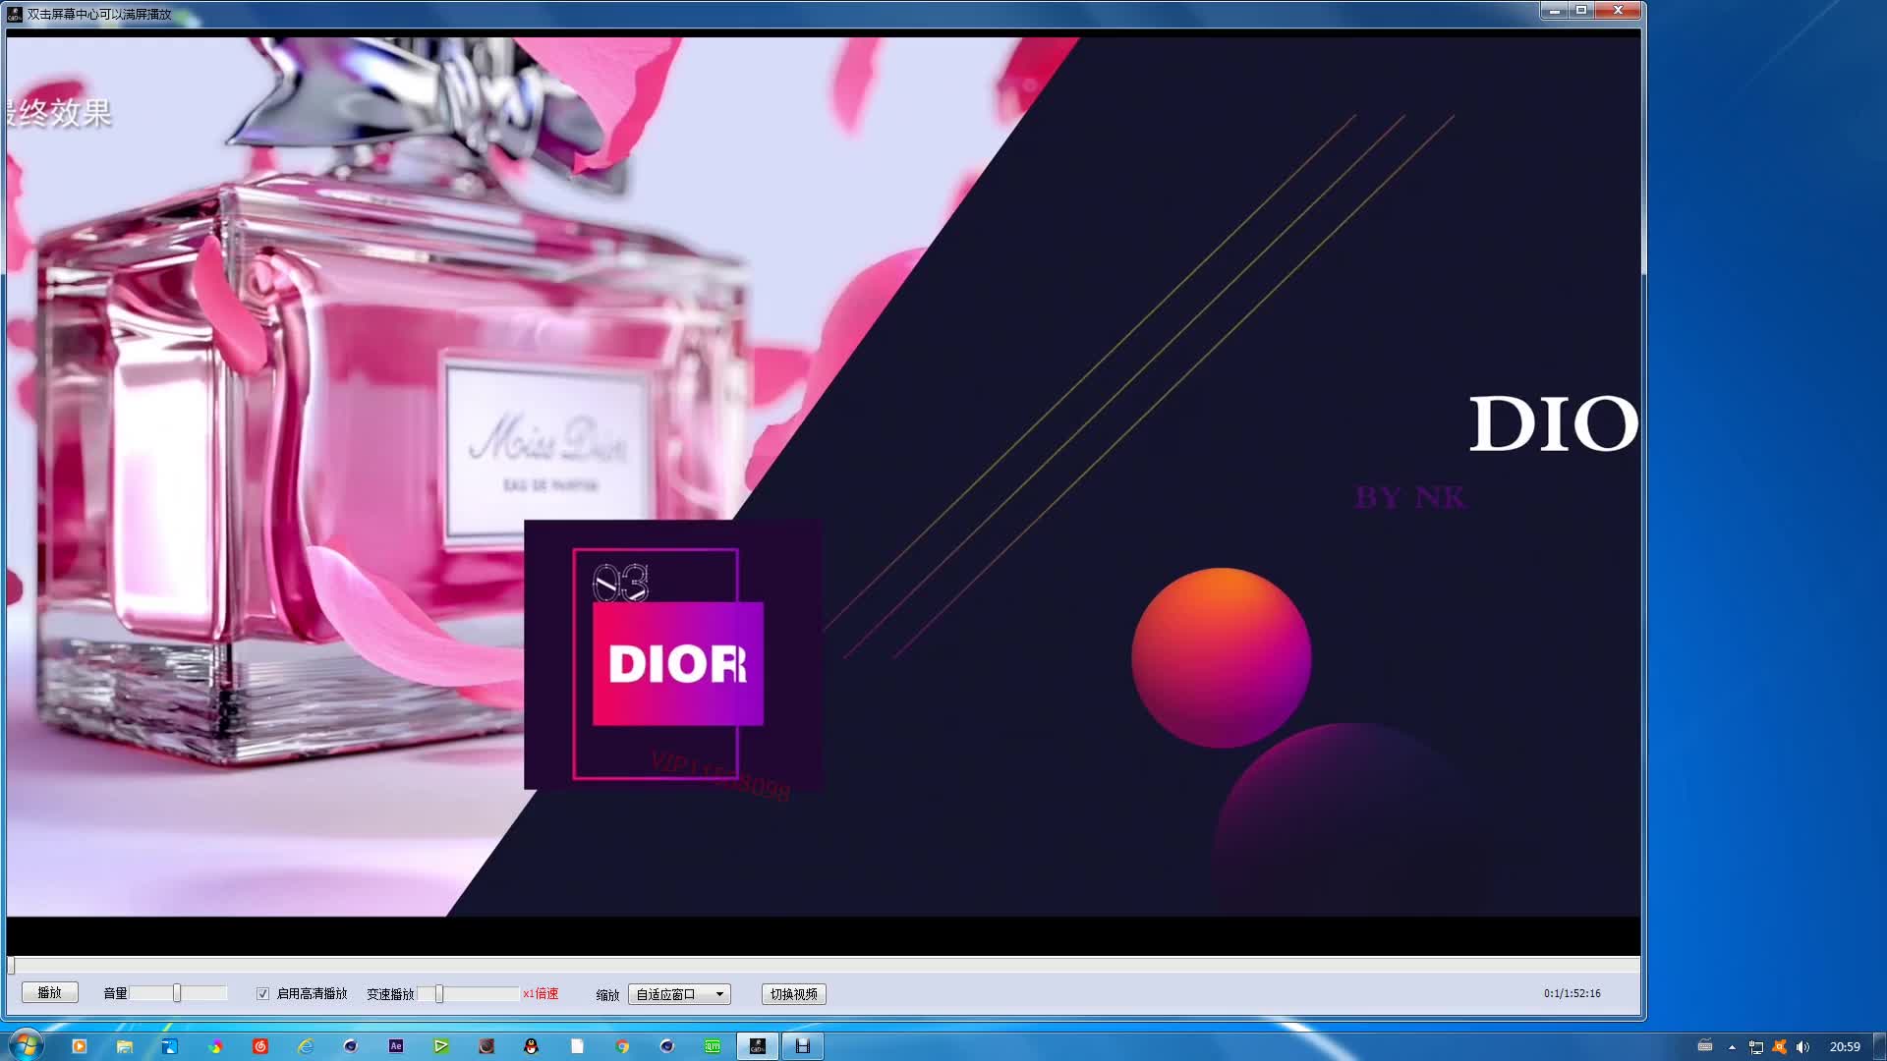Start the green PotPlayer application

(440, 1046)
